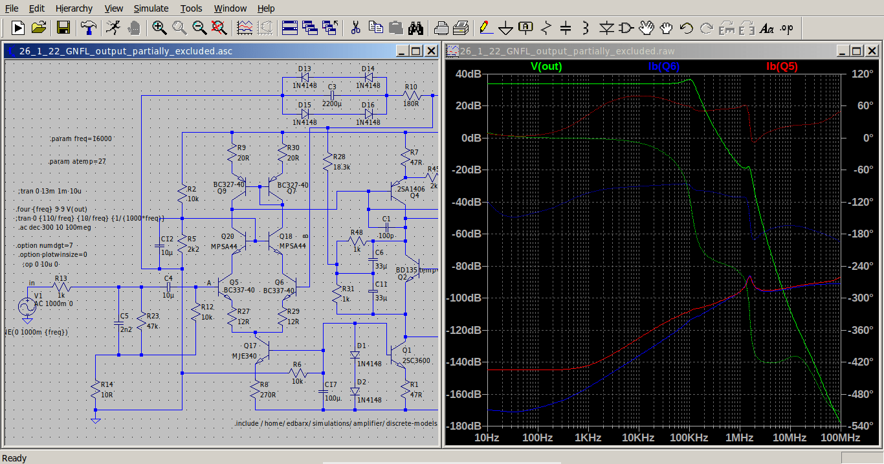Click the Undo arrow icon

(x=687, y=28)
